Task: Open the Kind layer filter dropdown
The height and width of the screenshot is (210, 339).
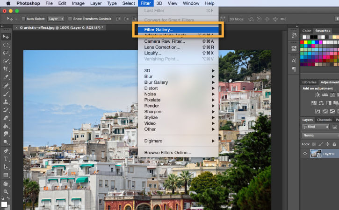Action: coord(316,127)
